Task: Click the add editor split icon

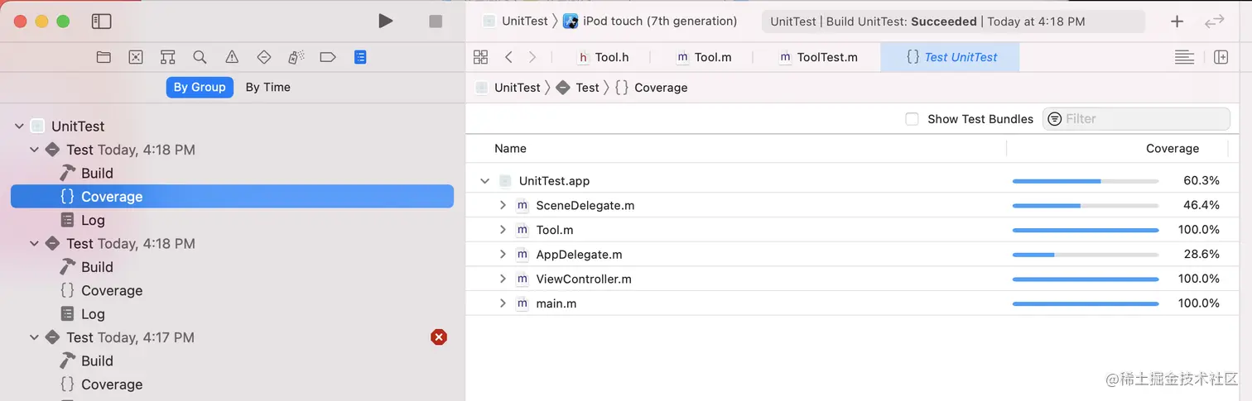Action: [1221, 57]
